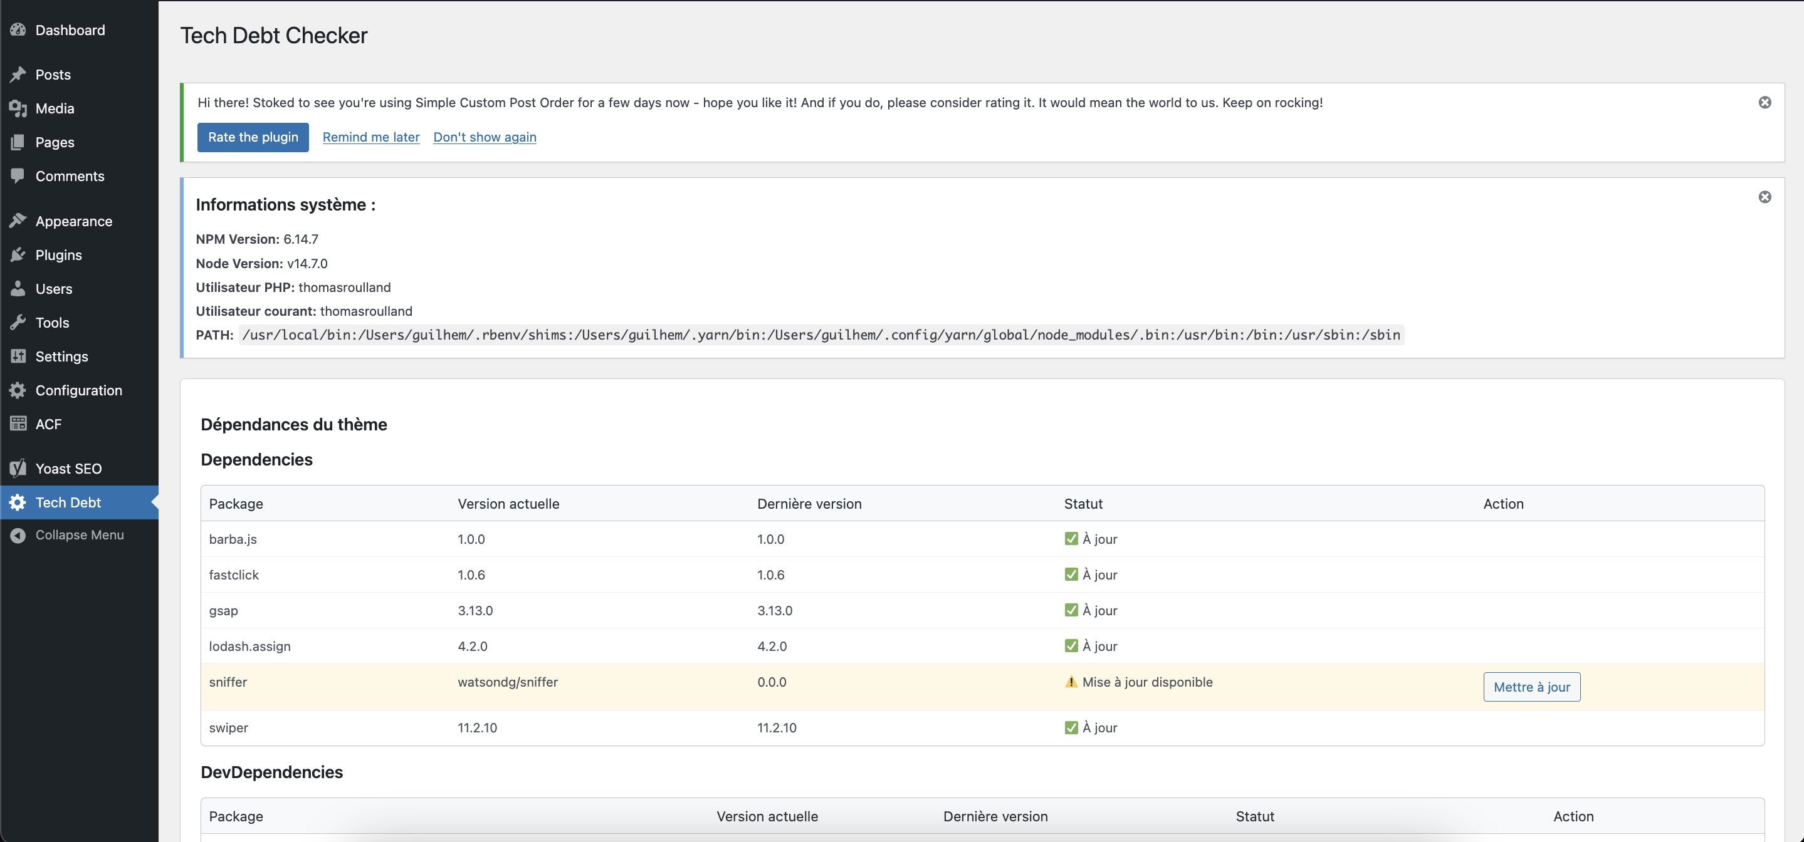Click the warning icon in sniffer row
The height and width of the screenshot is (842, 1804).
tap(1071, 682)
